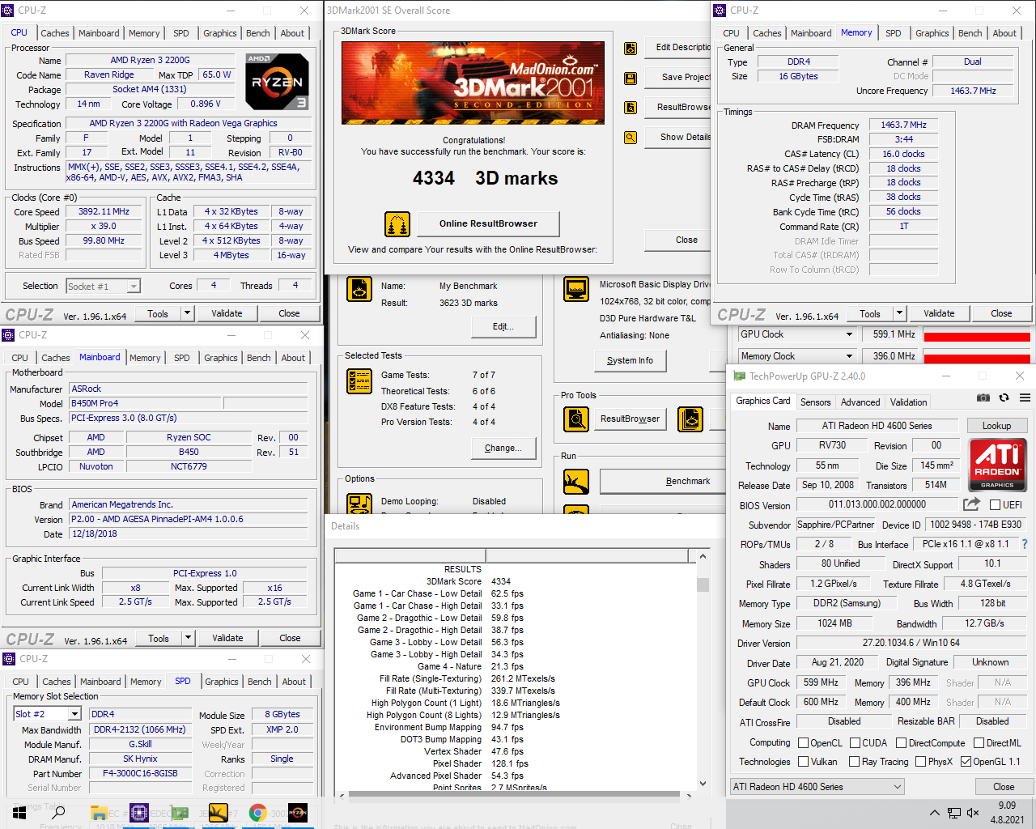1036x829 pixels.
Task: Click the Bus Interface question mark icon
Action: tap(1025, 544)
